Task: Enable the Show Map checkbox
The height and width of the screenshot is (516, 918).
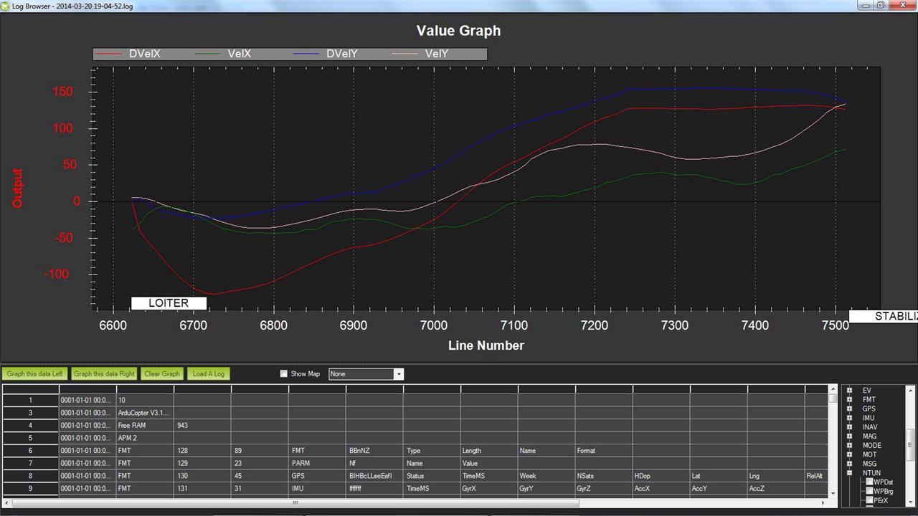Action: pos(284,374)
